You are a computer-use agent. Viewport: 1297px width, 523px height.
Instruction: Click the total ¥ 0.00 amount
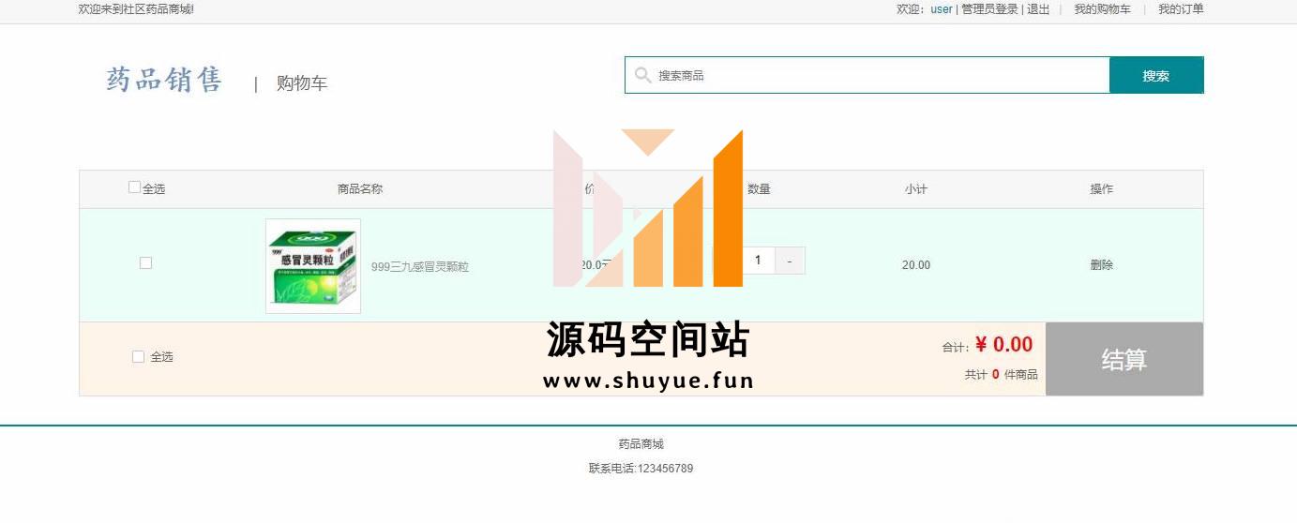(1003, 345)
